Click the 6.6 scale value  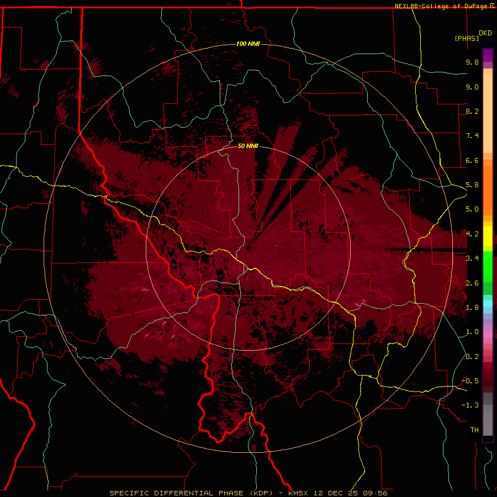click(x=472, y=160)
